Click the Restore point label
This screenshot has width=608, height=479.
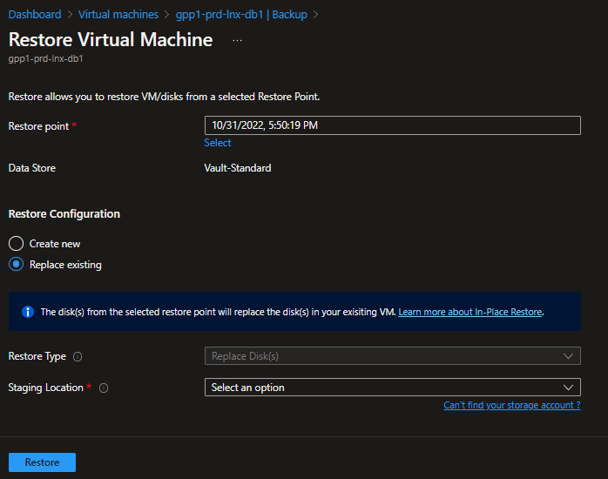(x=39, y=126)
